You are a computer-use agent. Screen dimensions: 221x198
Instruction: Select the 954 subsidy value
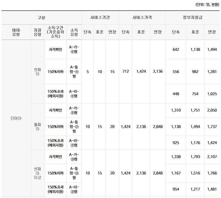tap(176, 189)
